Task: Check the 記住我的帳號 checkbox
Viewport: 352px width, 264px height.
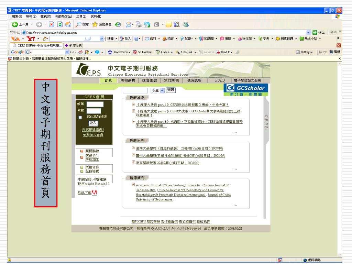Action: (x=80, y=117)
